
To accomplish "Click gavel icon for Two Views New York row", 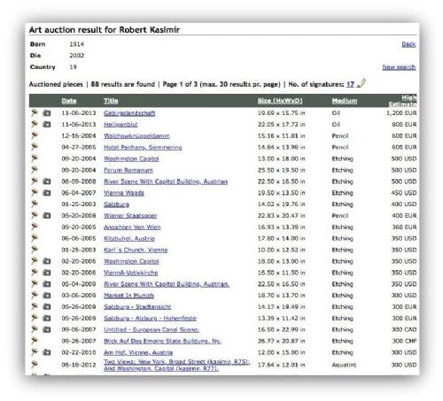I will point(35,365).
